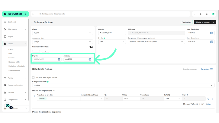This screenshot has width=219, height=123.
Task: Click the Générer et envoyer button
Action: click(202, 22)
